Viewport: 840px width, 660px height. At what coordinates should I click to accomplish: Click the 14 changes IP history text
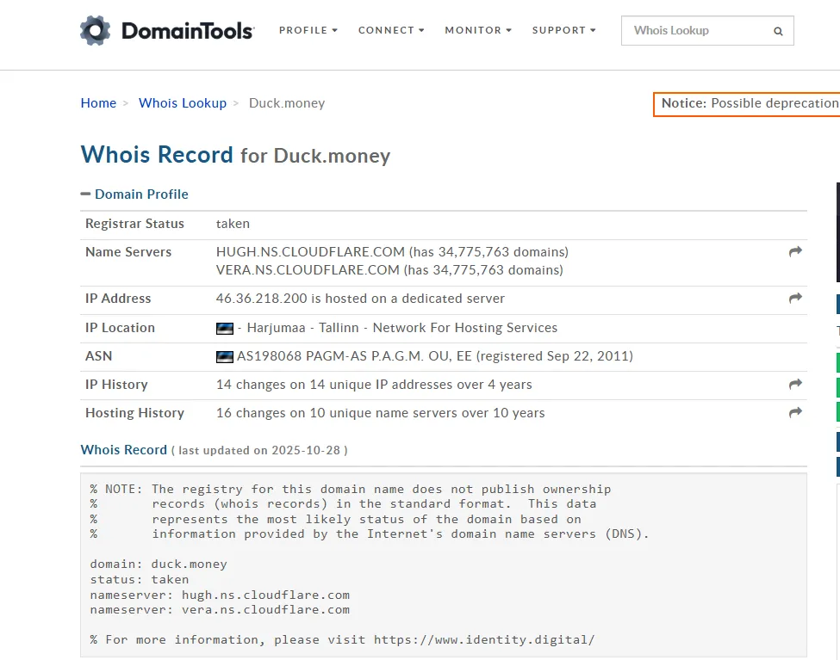point(374,385)
